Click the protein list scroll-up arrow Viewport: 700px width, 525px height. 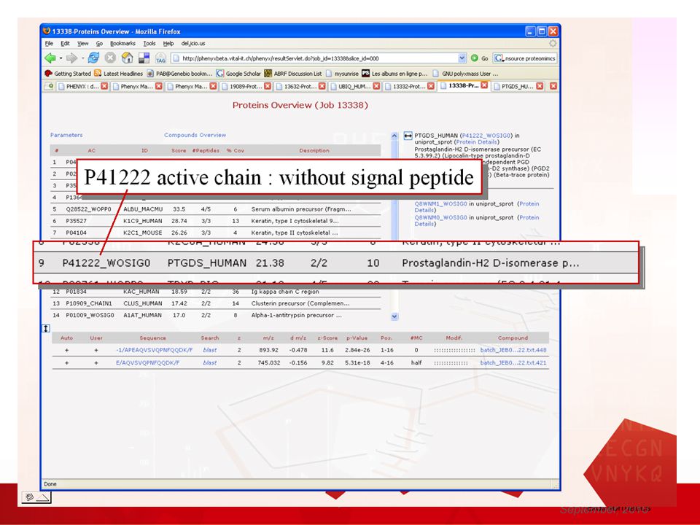(394, 136)
